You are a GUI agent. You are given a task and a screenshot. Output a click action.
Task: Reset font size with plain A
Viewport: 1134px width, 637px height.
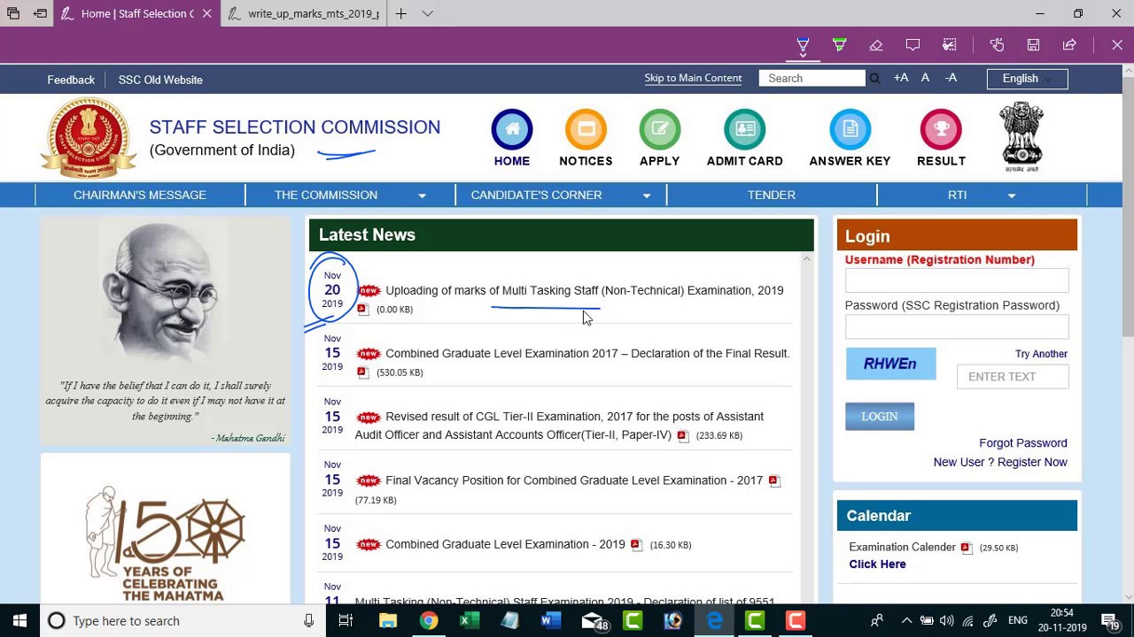925,78
